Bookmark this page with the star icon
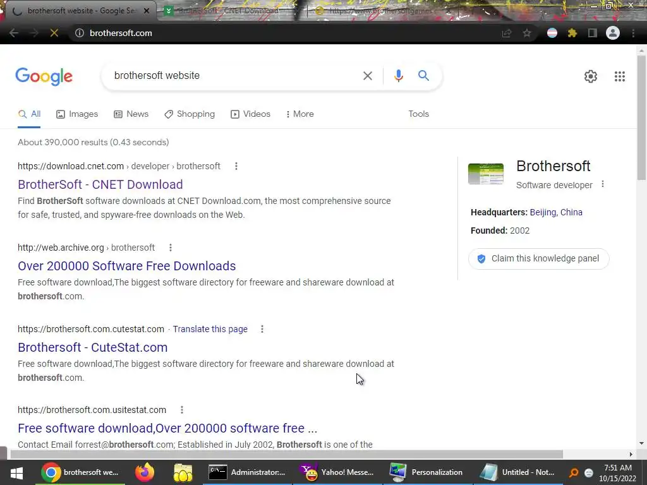 (x=527, y=33)
